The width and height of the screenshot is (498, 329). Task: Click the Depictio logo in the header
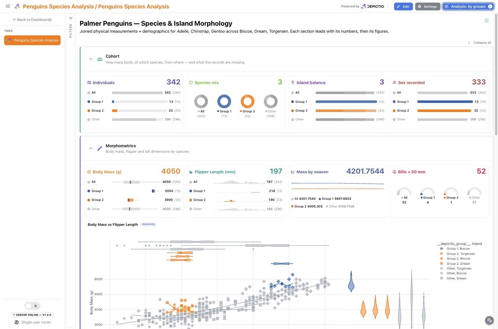click(372, 6)
